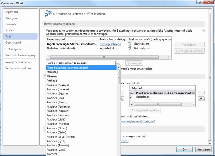The height and width of the screenshot is (156, 215).
Task: Click the info icon next to 'en Help'
Action: click(138, 83)
